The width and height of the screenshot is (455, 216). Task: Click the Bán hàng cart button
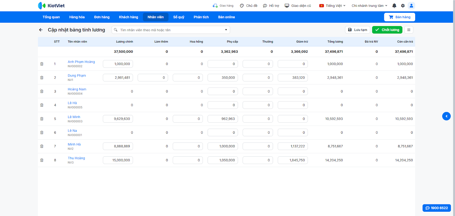(399, 17)
